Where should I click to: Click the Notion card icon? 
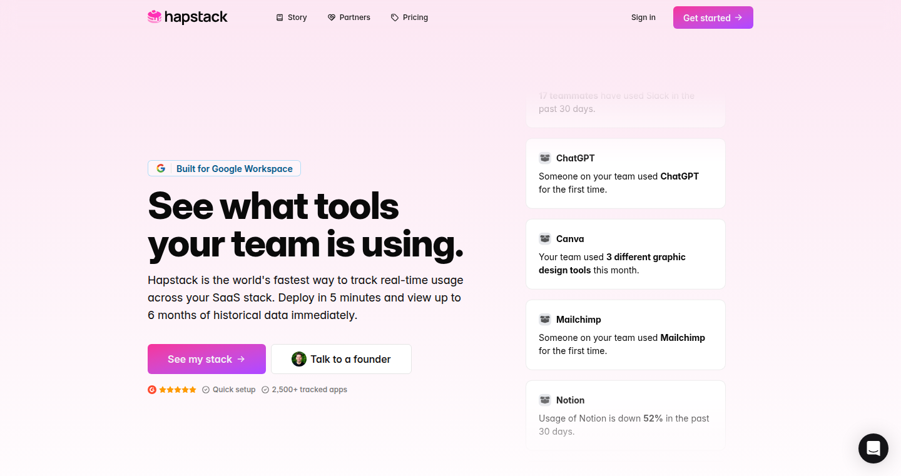(x=545, y=400)
